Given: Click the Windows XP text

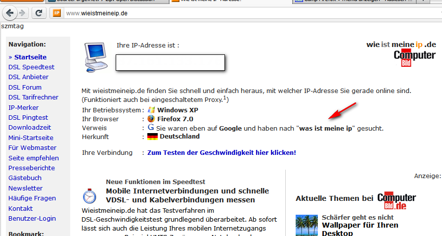Looking at the screenshot, I should [177, 110].
